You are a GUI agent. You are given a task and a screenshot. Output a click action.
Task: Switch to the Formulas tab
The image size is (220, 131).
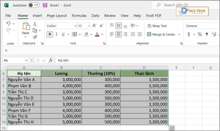(x=79, y=16)
